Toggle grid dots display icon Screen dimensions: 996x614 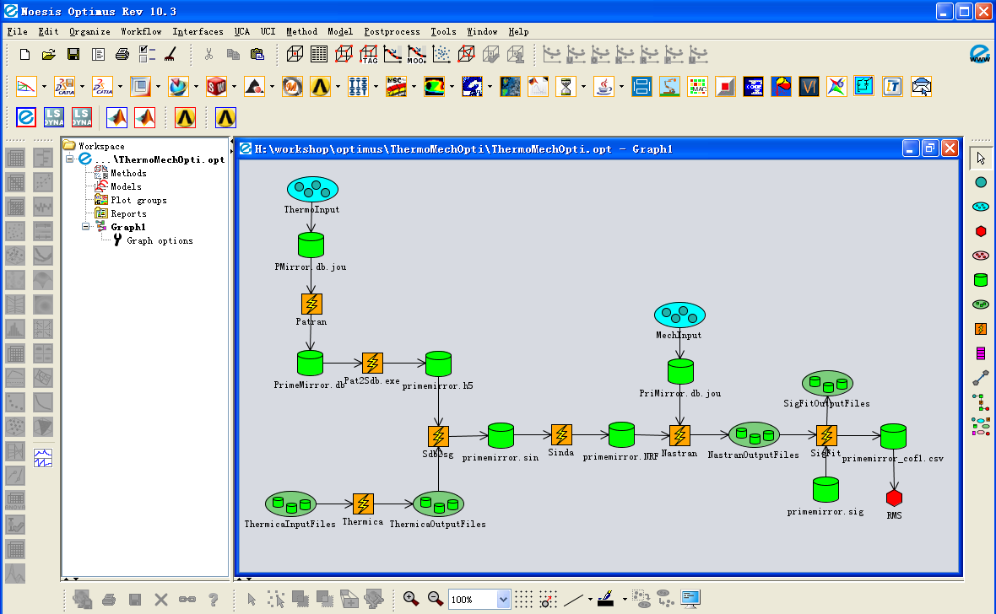pyautogui.click(x=523, y=599)
